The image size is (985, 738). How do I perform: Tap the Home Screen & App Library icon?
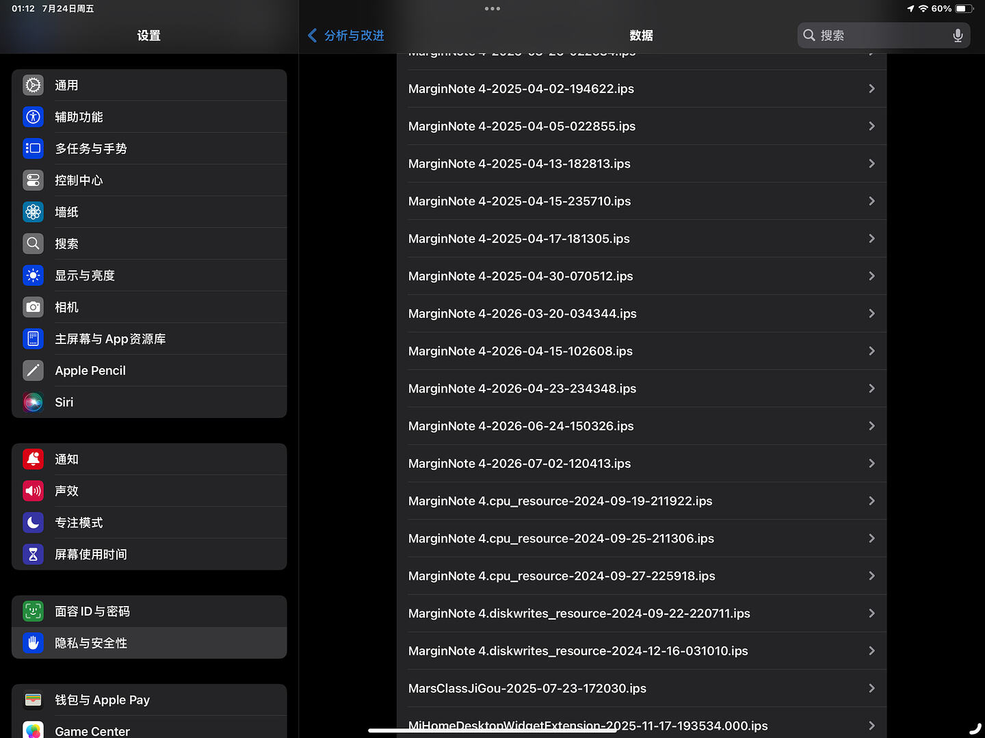coord(33,339)
